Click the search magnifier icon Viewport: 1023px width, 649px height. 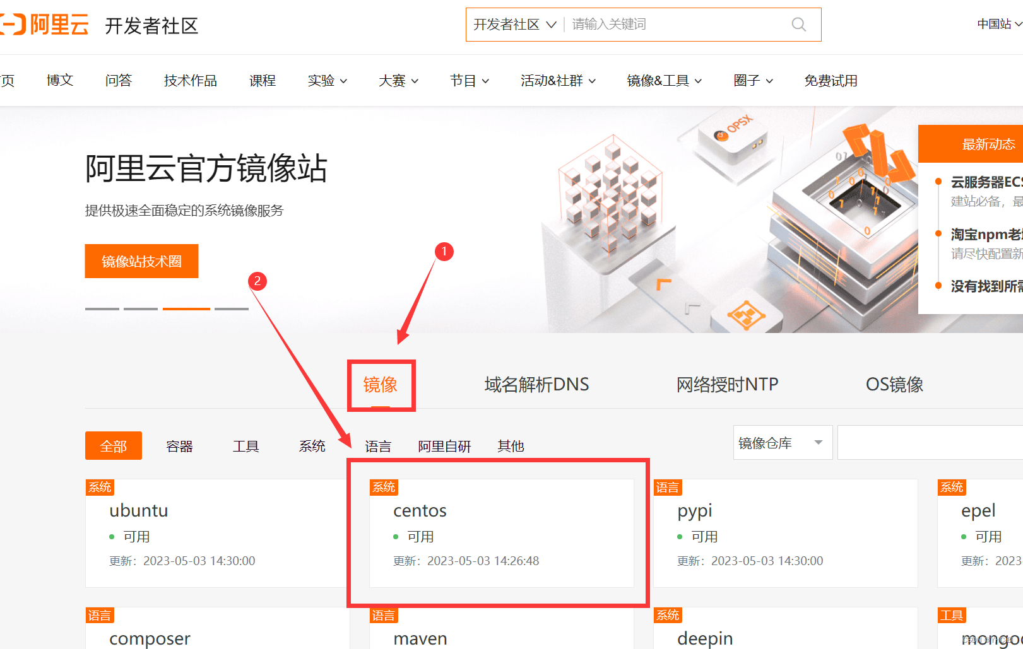click(798, 25)
